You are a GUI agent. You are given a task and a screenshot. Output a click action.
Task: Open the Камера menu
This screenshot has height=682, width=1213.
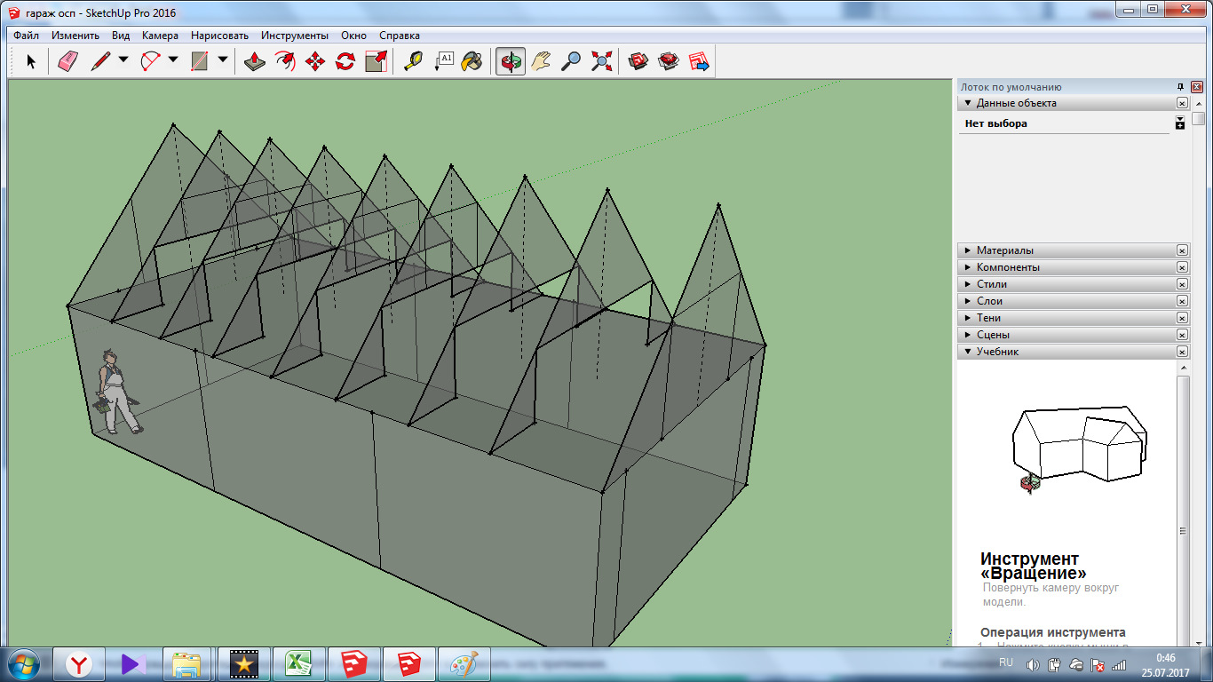coord(160,36)
